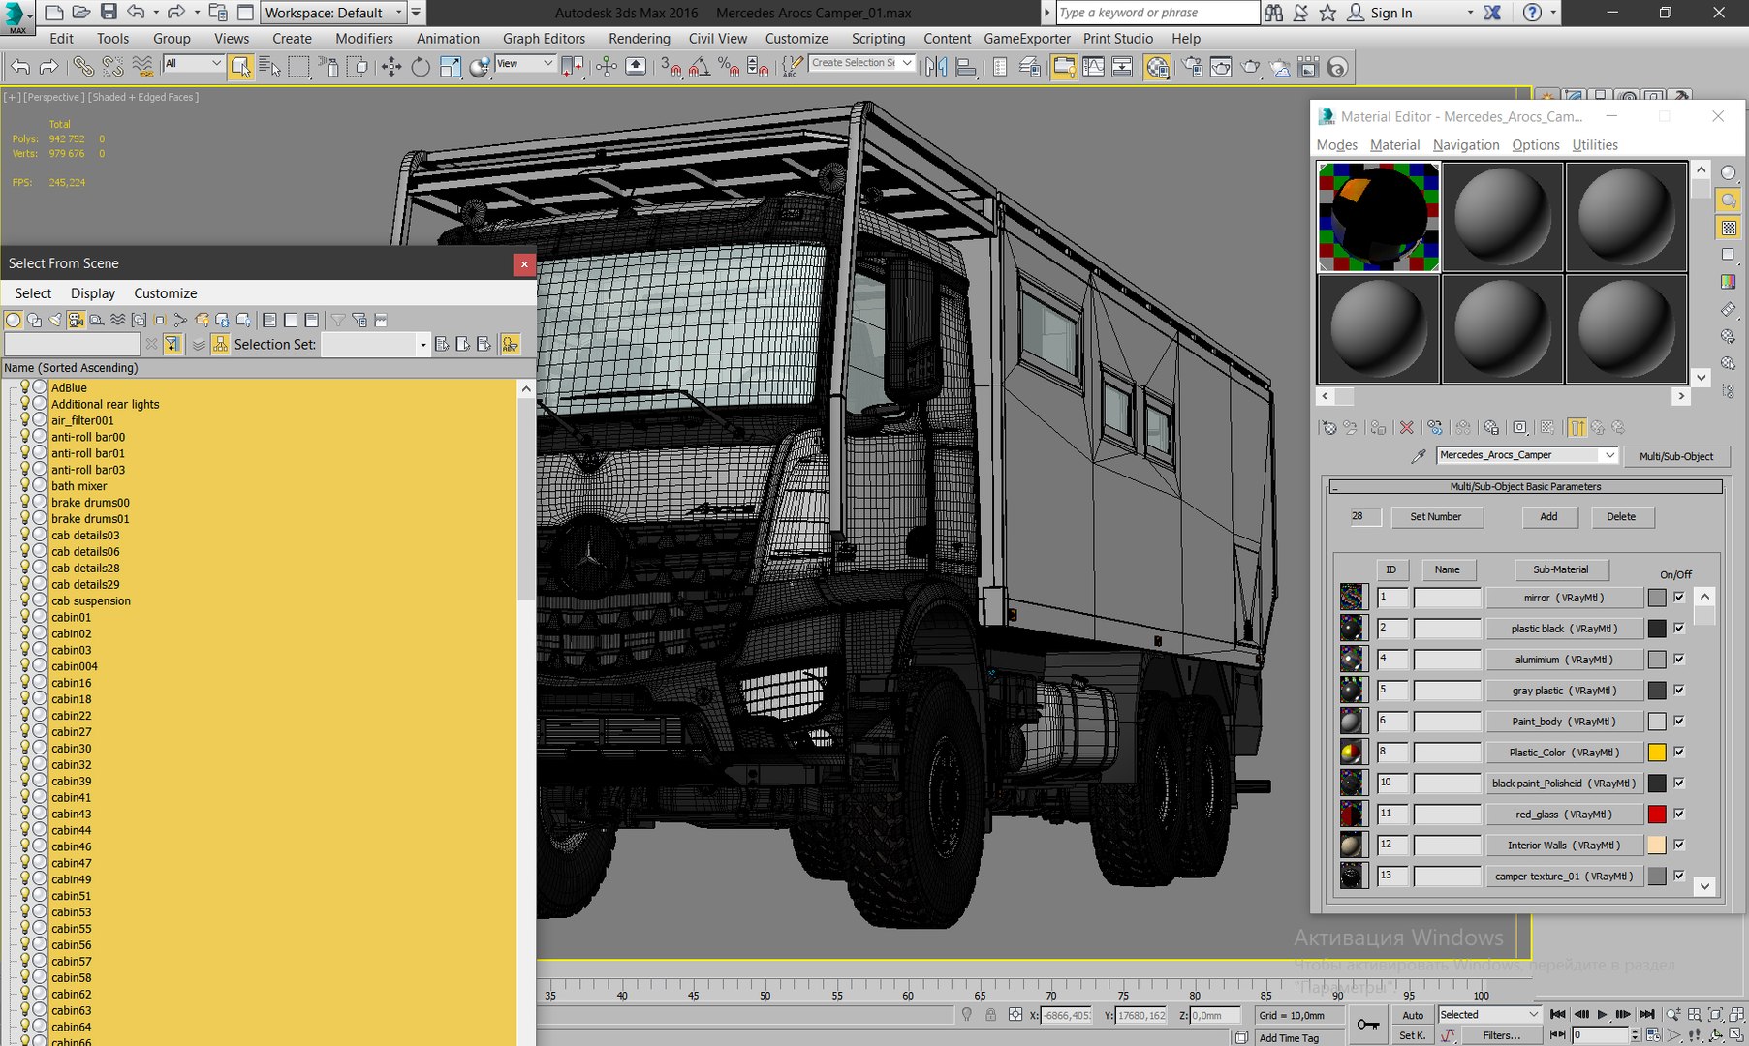
Task: Open the selection filter All dropdown
Action: (x=193, y=63)
